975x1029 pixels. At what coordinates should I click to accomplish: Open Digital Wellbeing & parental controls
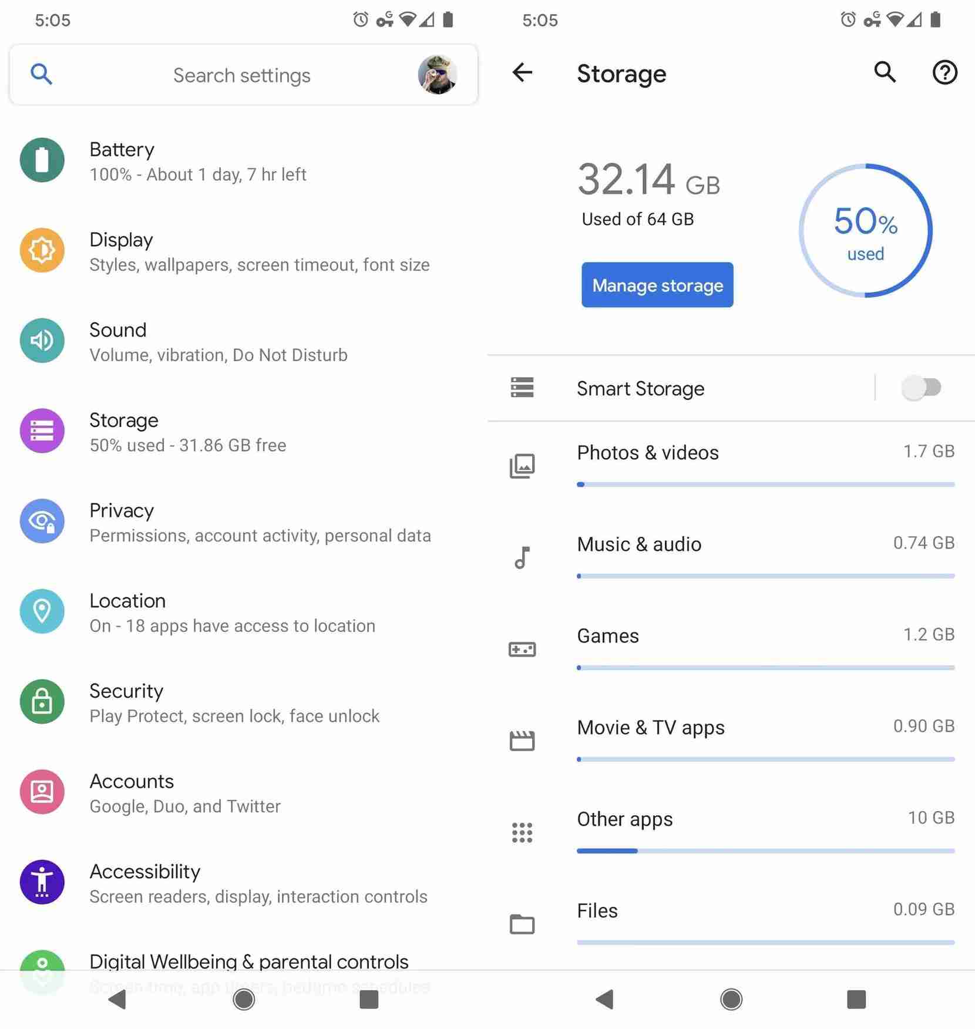248,962
